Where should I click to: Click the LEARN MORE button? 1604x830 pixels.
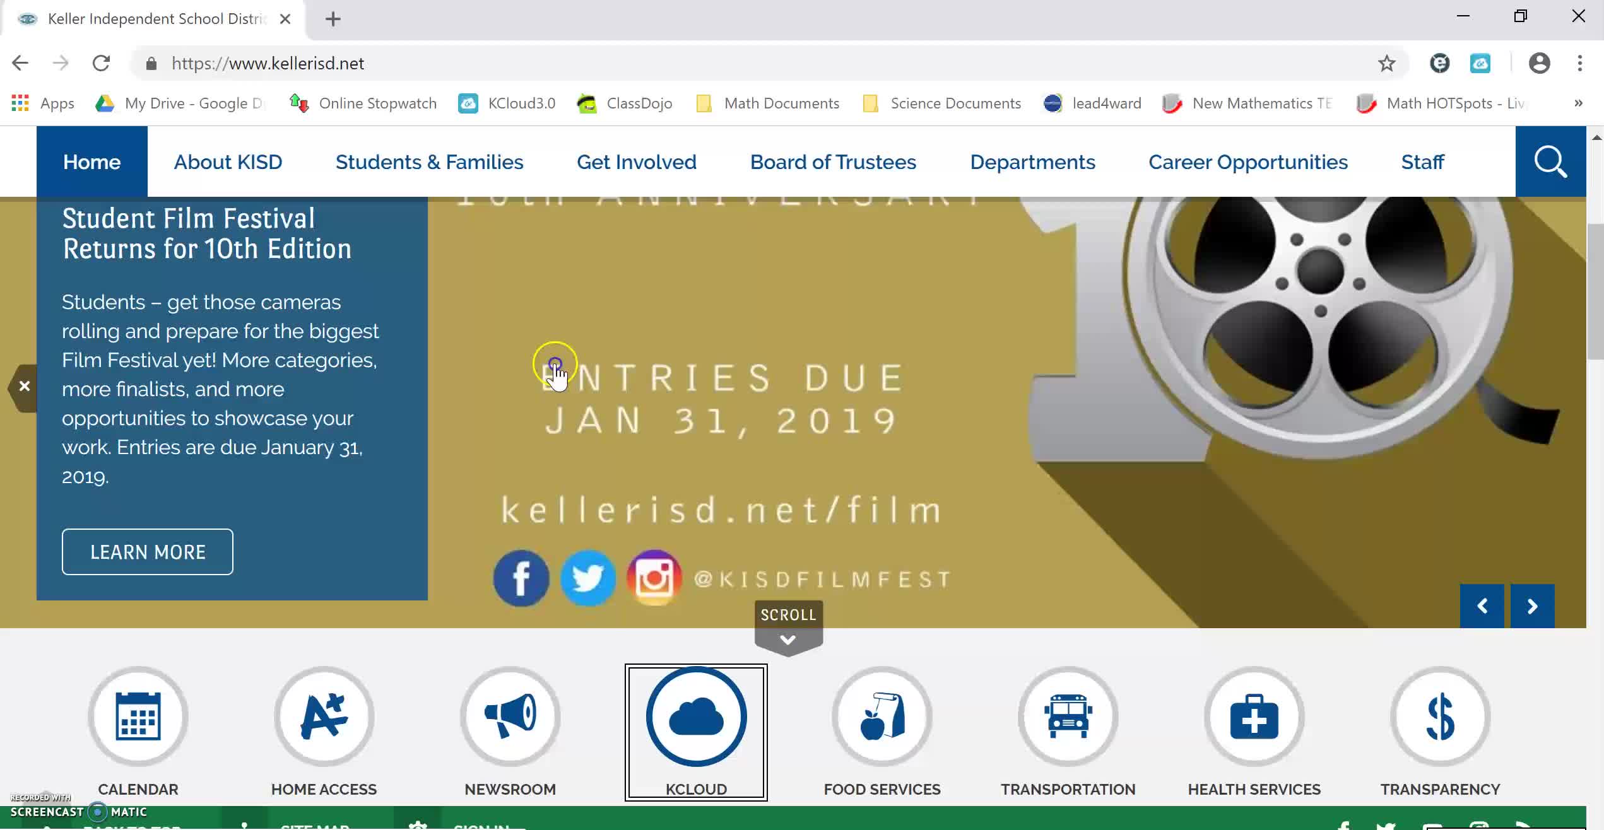tap(147, 552)
